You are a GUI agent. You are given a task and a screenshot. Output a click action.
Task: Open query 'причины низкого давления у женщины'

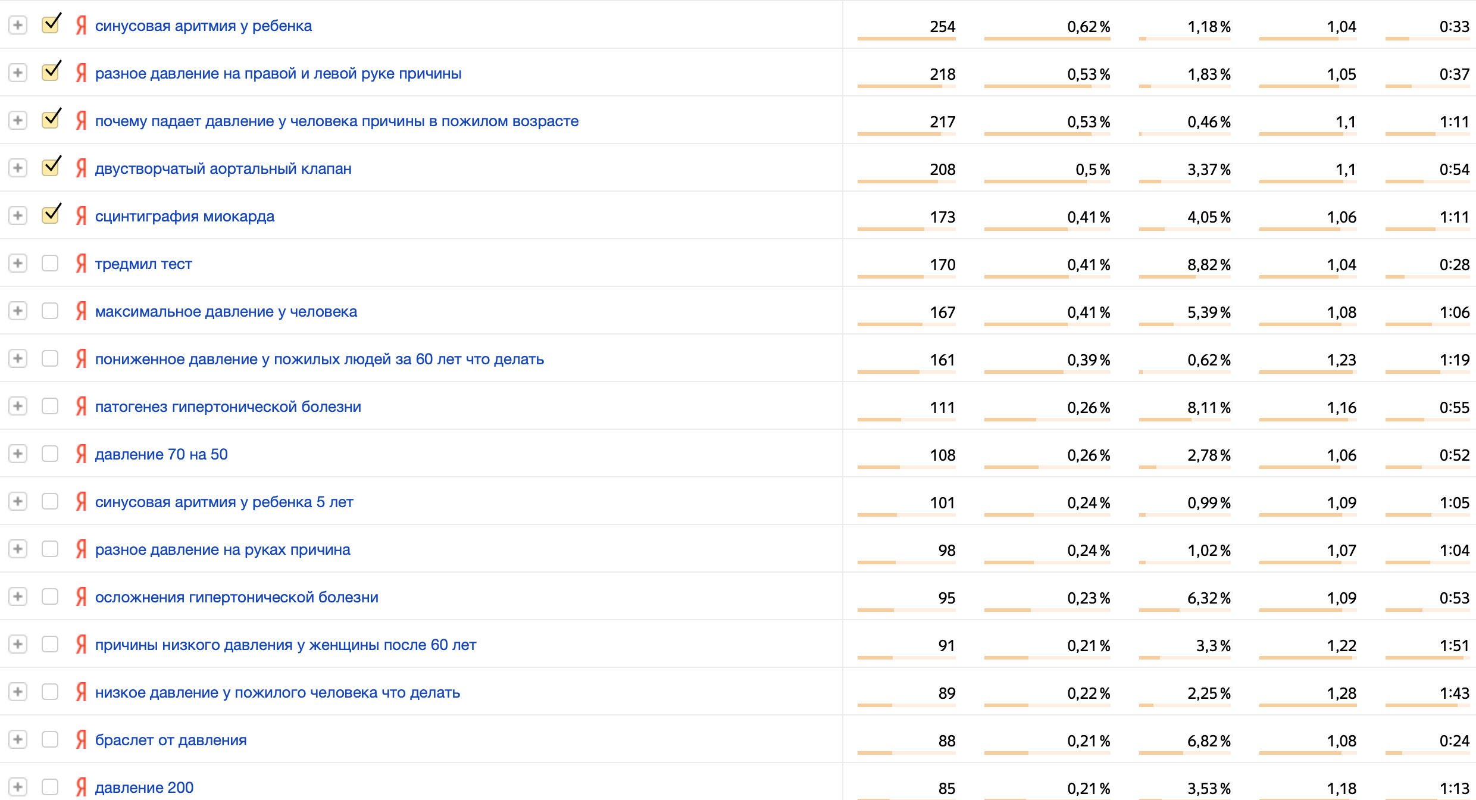tap(286, 645)
